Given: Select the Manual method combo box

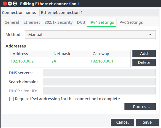Looking at the screenshot, I should [90, 35].
